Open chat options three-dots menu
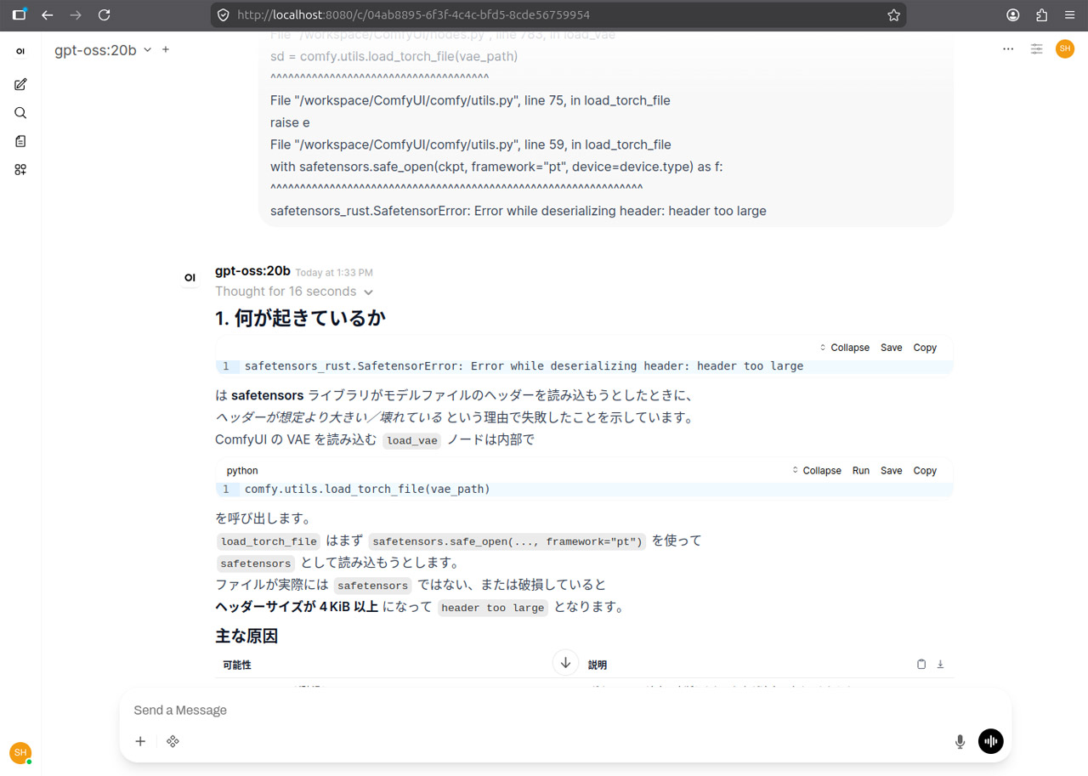This screenshot has height=776, width=1088. (x=1008, y=49)
